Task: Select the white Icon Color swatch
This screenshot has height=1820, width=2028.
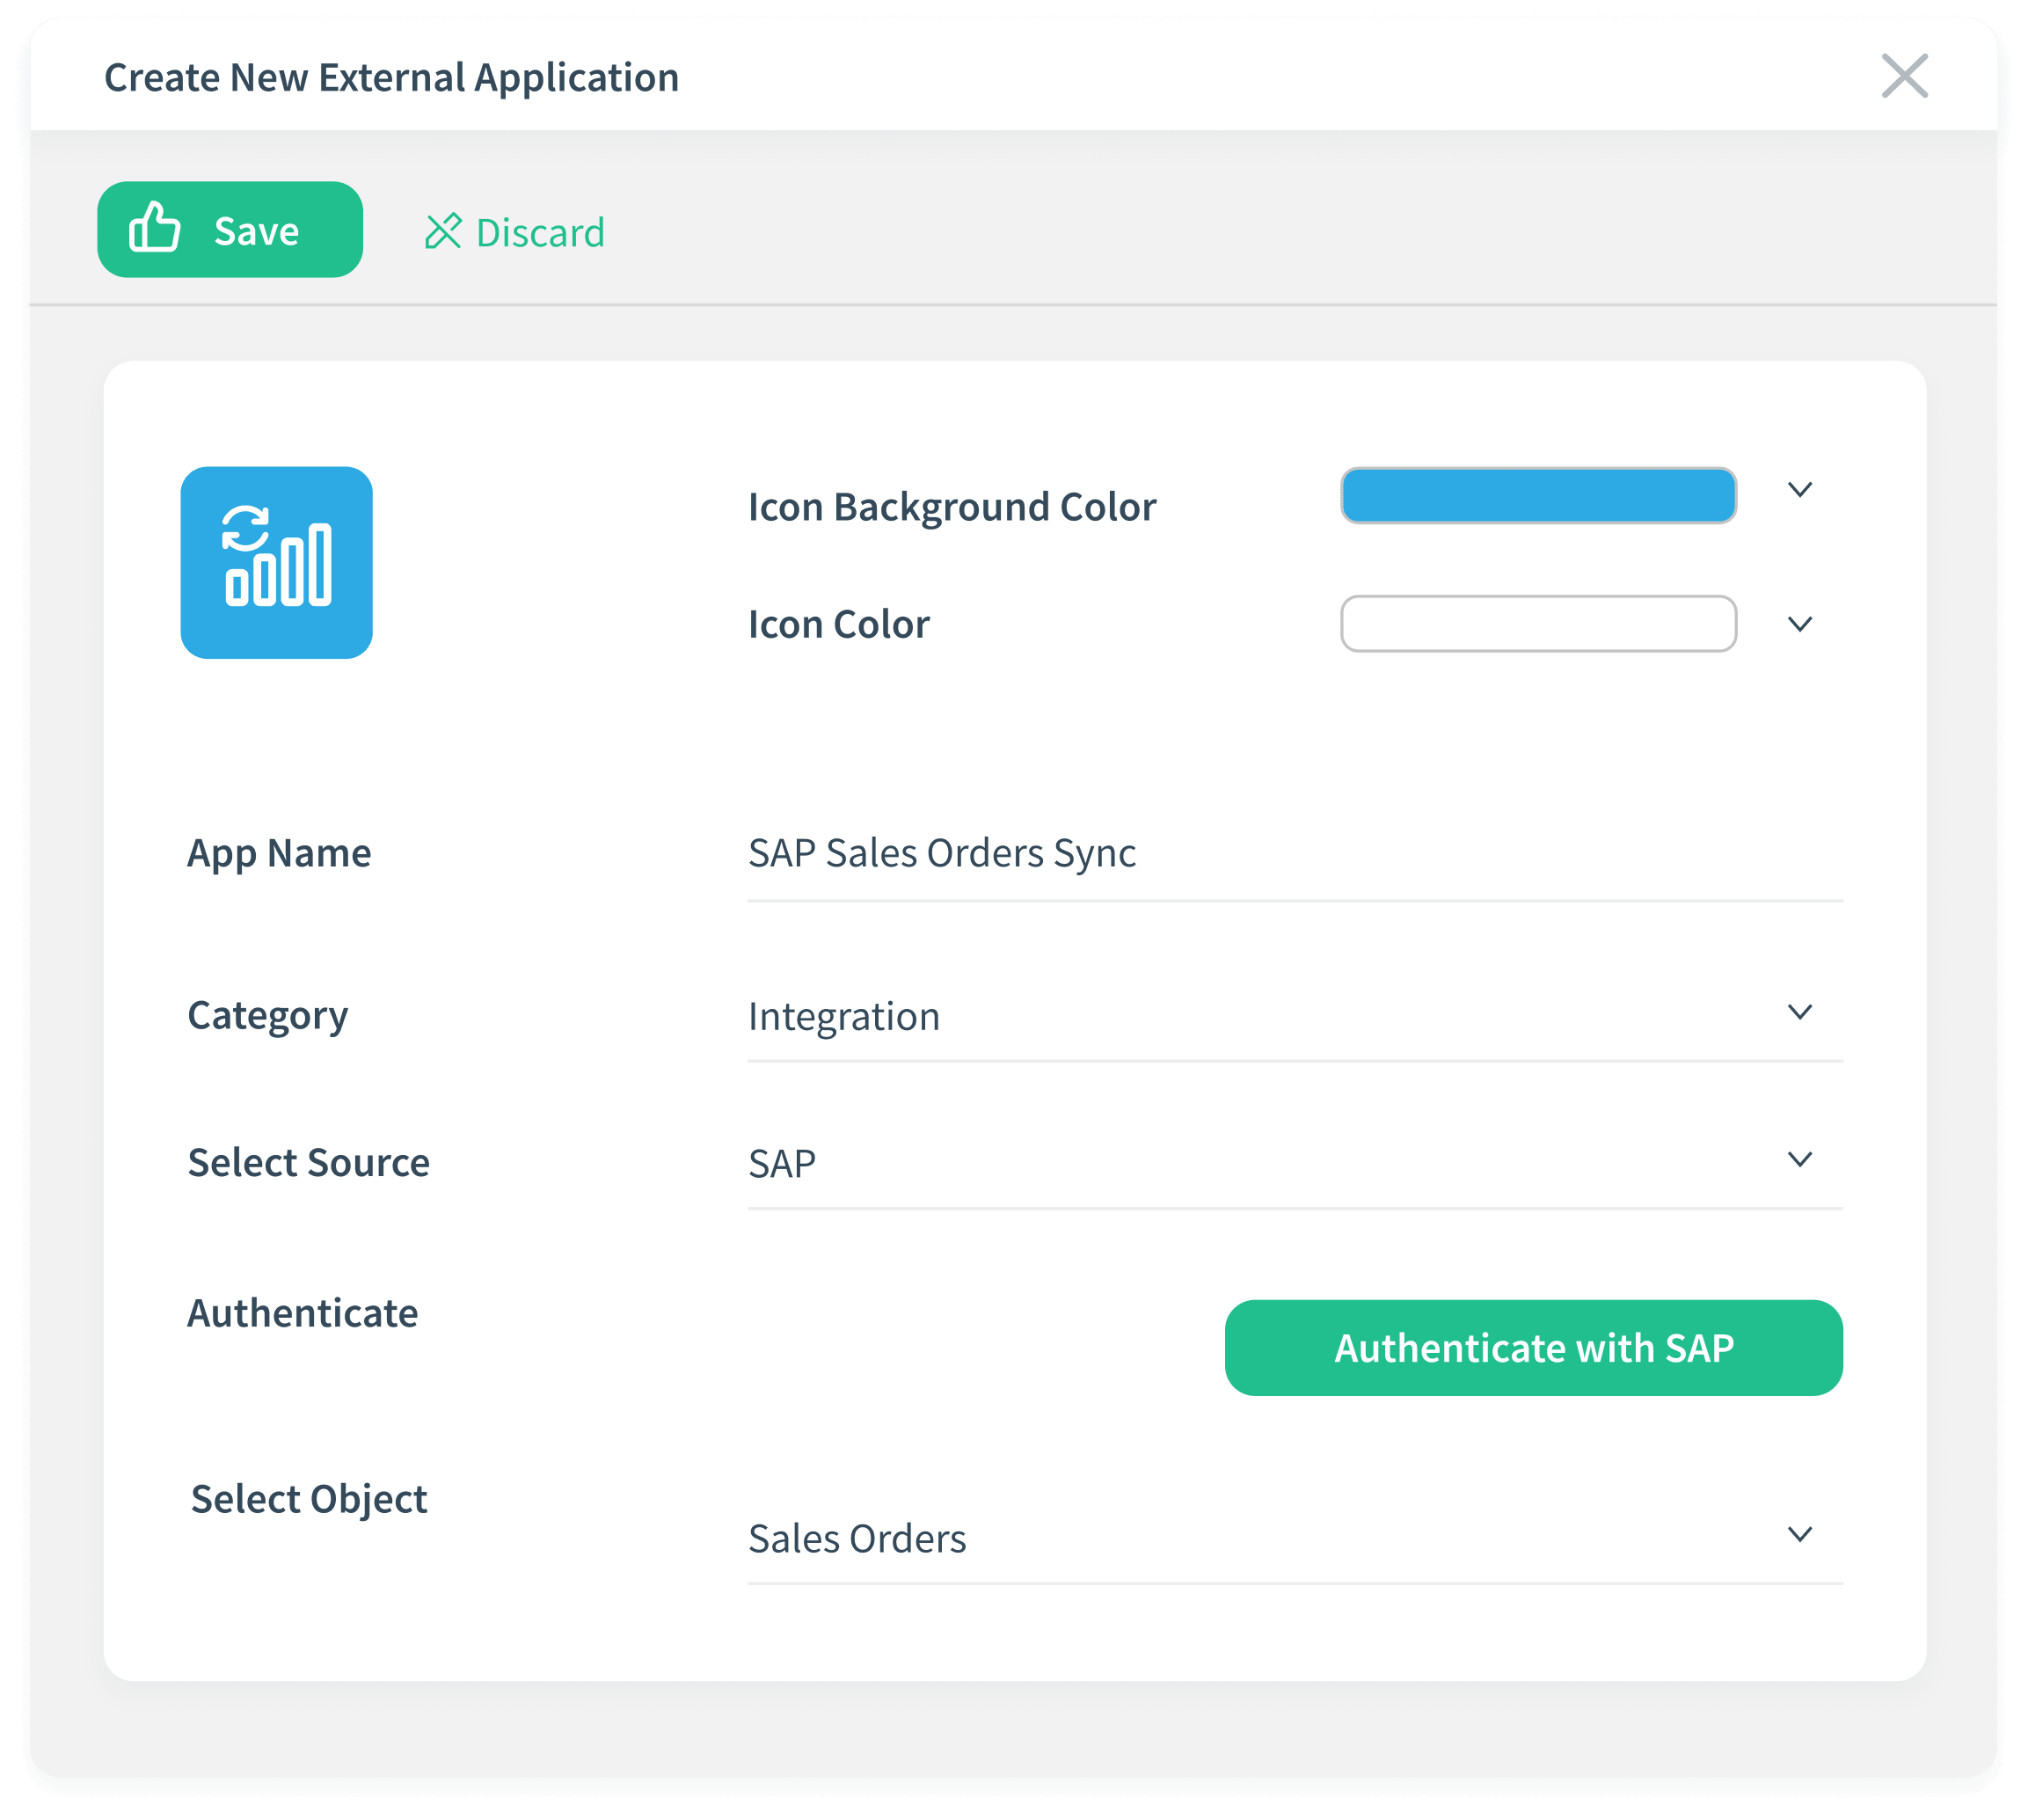Action: click(x=1540, y=624)
